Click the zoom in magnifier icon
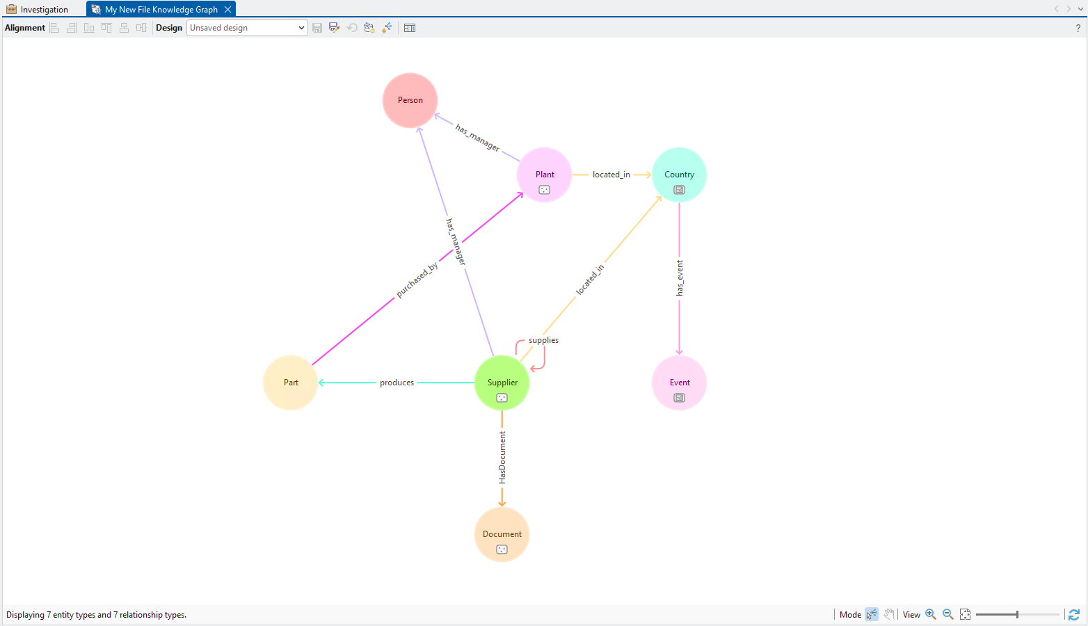1088x626 pixels. pos(931,614)
